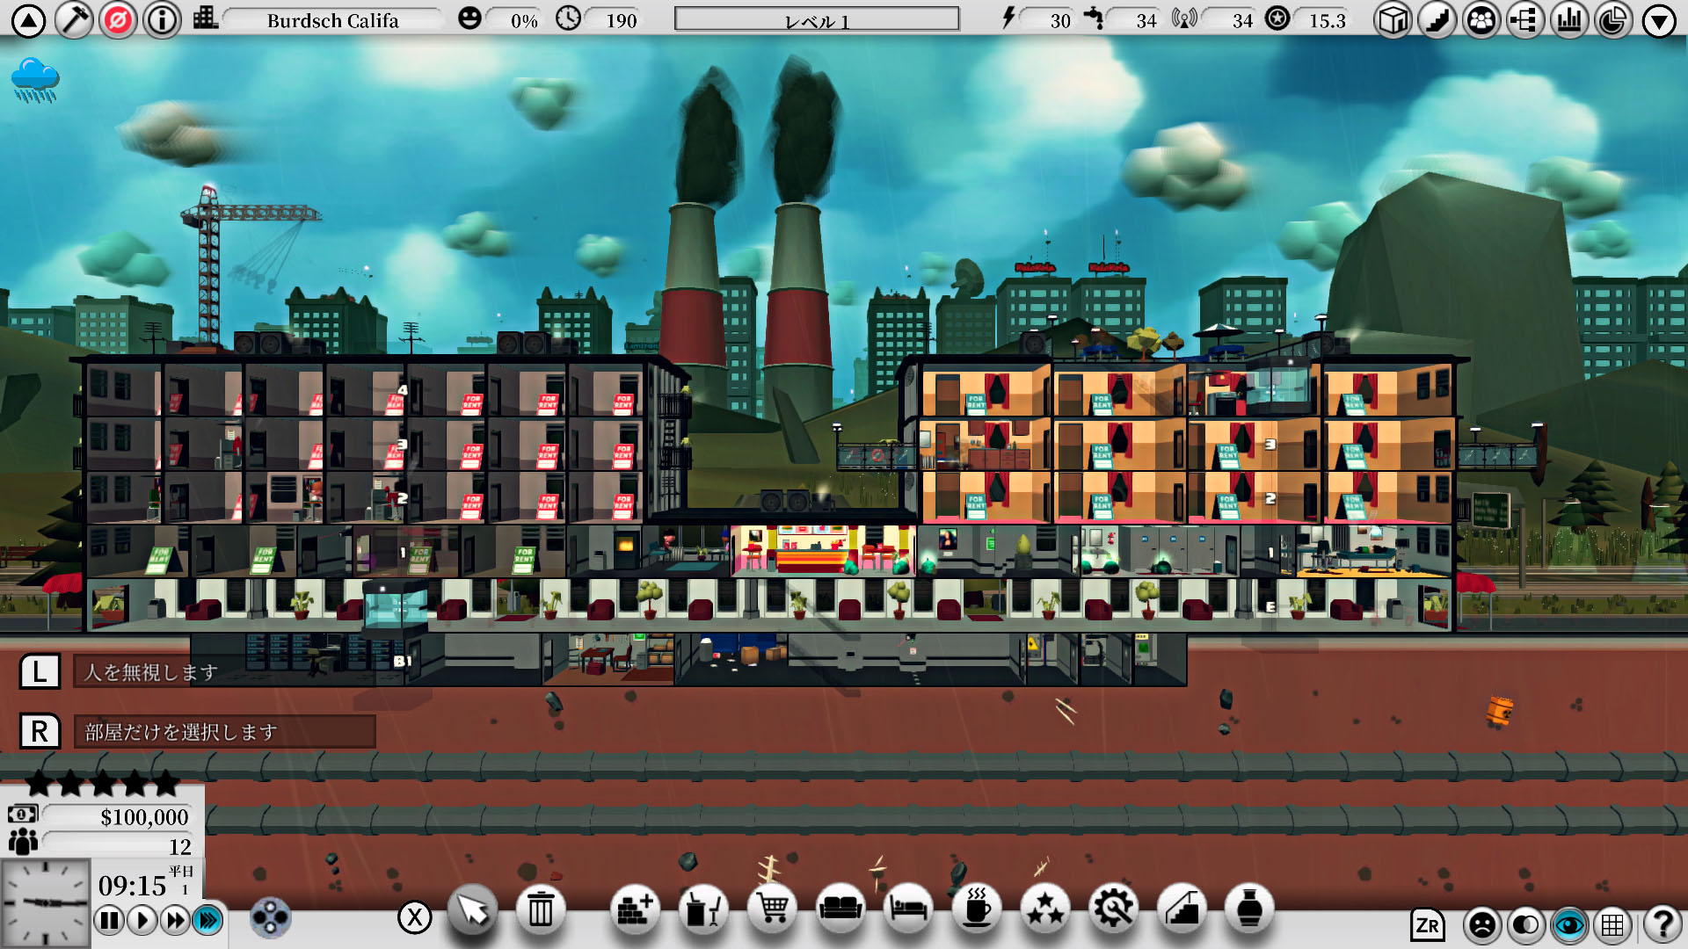Viewport: 1688px width, 949px height.
Task: Open the bar chart statistics tab
Action: coord(1569,19)
